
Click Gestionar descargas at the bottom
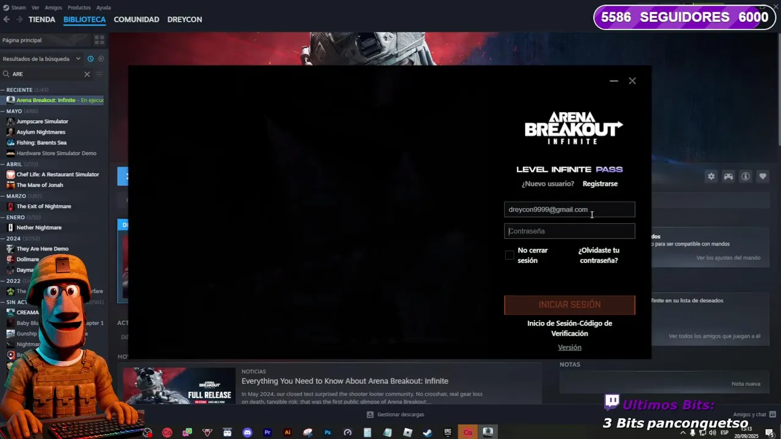tap(395, 415)
